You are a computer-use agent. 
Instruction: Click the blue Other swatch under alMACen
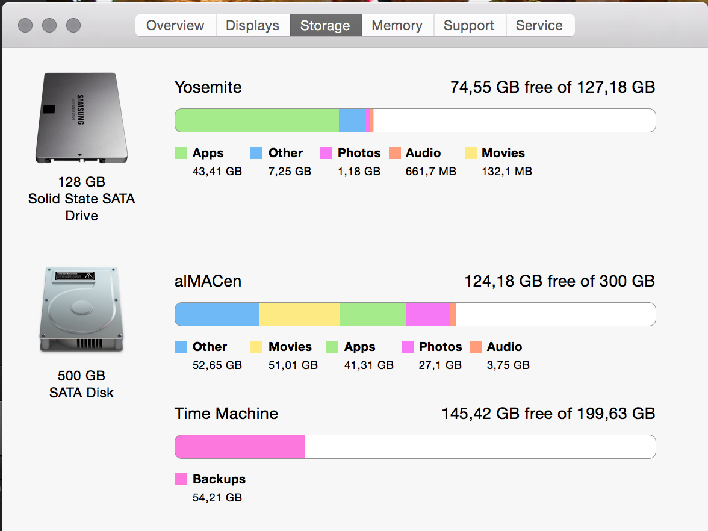click(x=181, y=347)
